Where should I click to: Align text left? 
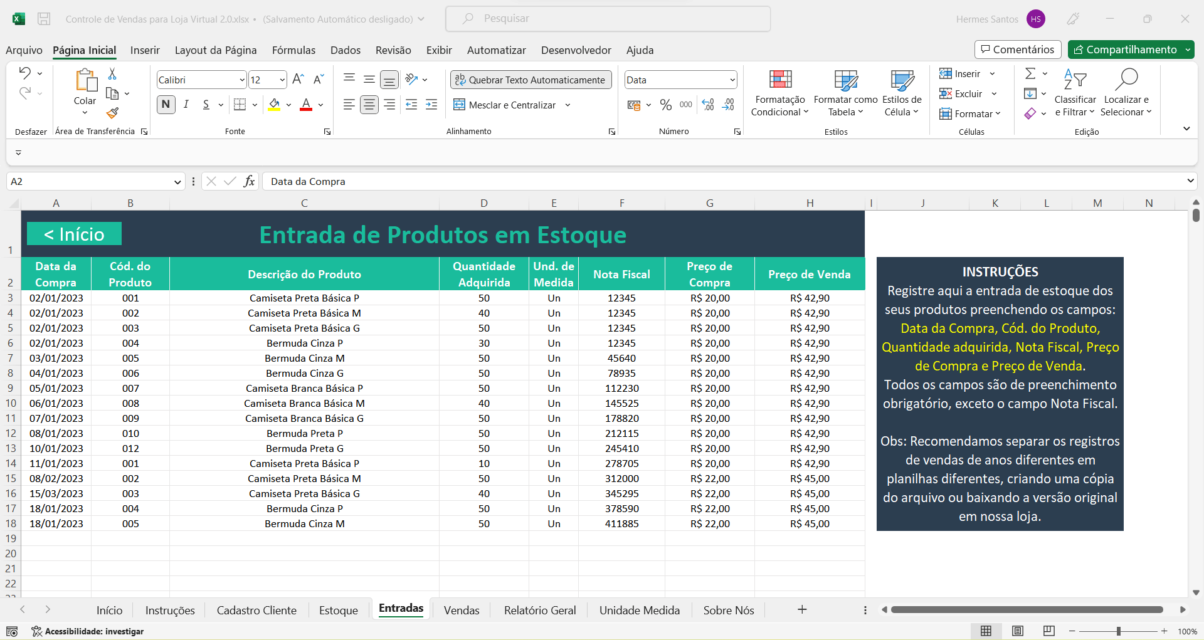click(349, 105)
